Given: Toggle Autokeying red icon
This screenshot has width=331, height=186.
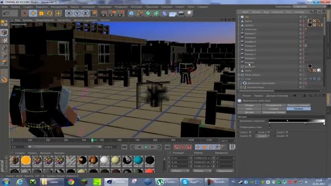Looking at the screenshot, I should tap(183, 147).
